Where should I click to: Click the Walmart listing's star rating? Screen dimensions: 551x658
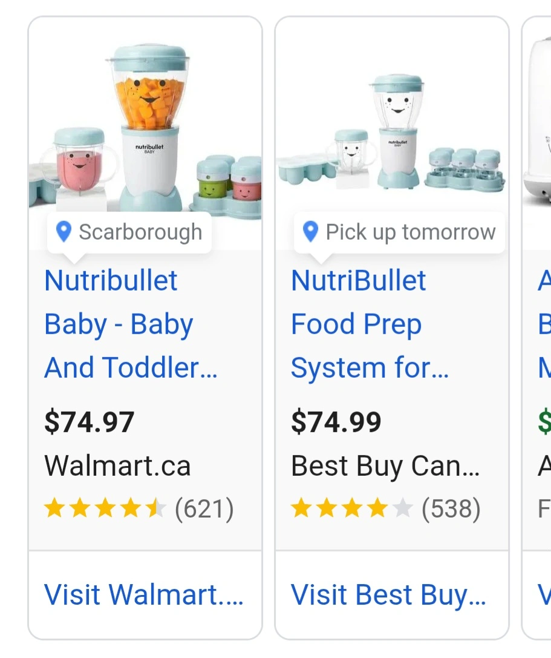[x=105, y=509]
